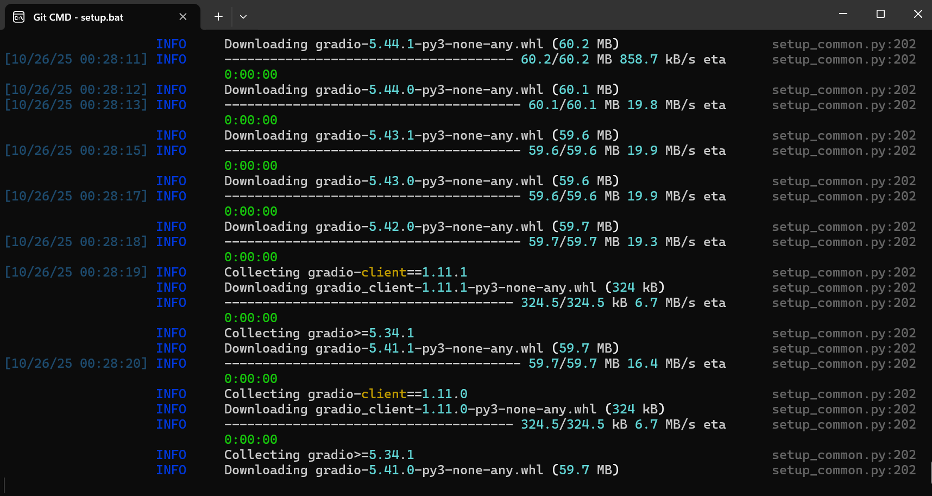Click the timestamp [10/26/25 00:28:17]

(76, 196)
